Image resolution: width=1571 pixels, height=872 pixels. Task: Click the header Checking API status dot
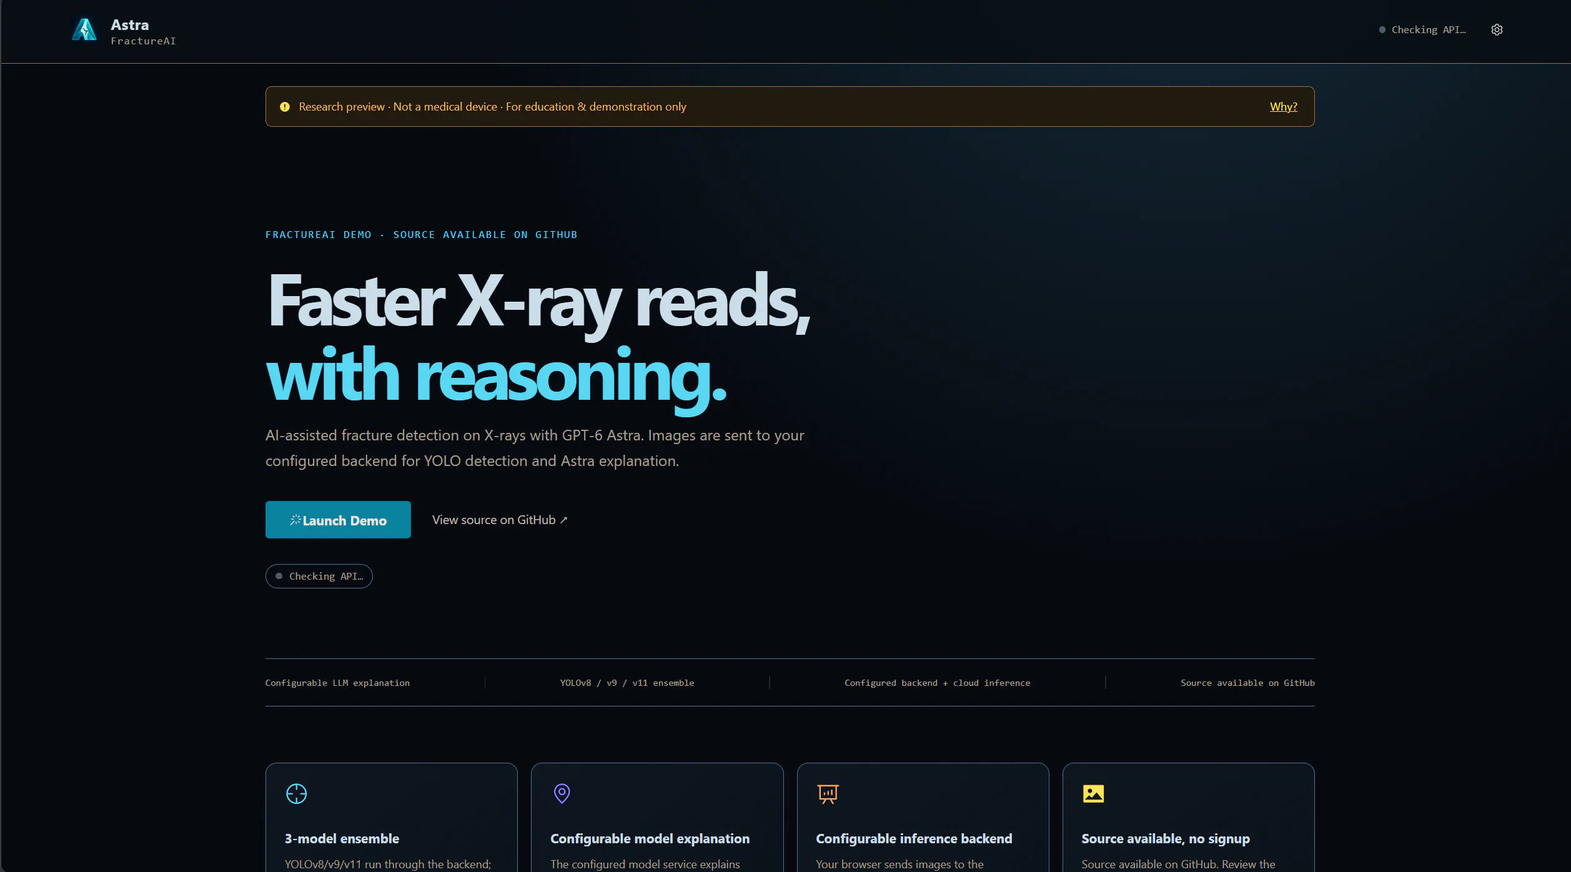click(x=1382, y=30)
